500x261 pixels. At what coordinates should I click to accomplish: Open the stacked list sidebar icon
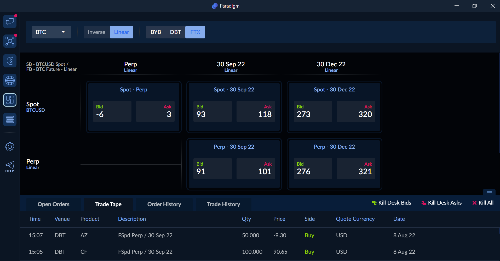[10, 120]
